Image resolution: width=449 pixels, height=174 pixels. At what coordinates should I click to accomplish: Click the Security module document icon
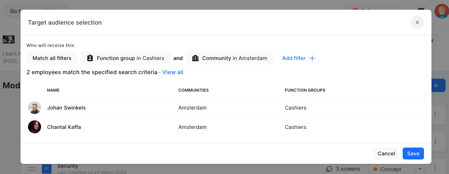[x=46, y=169]
